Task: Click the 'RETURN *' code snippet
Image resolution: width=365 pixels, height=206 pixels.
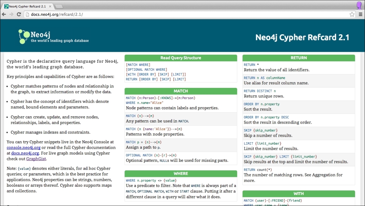Action: point(251,65)
